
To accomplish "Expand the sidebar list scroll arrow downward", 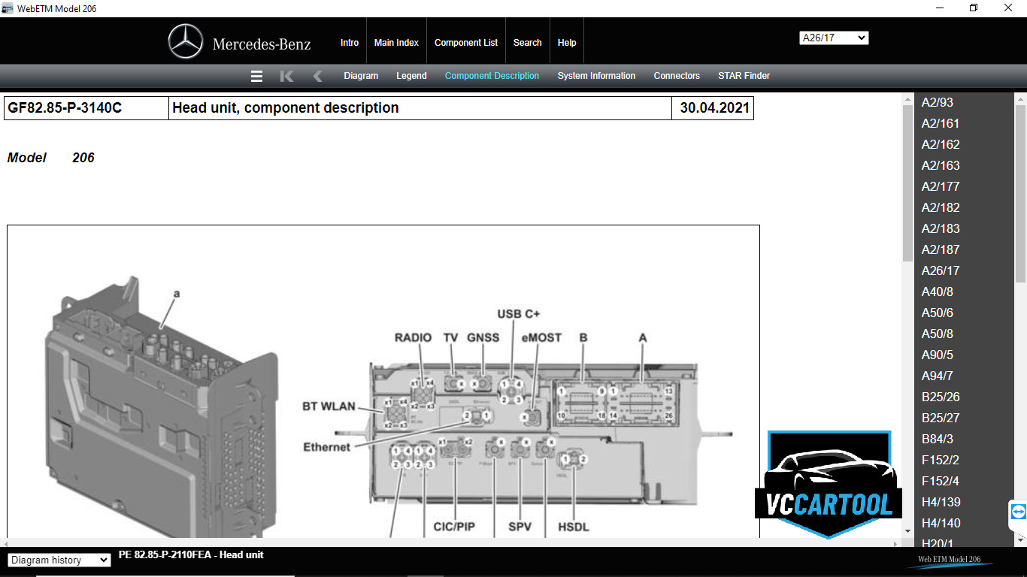I will [x=1020, y=539].
